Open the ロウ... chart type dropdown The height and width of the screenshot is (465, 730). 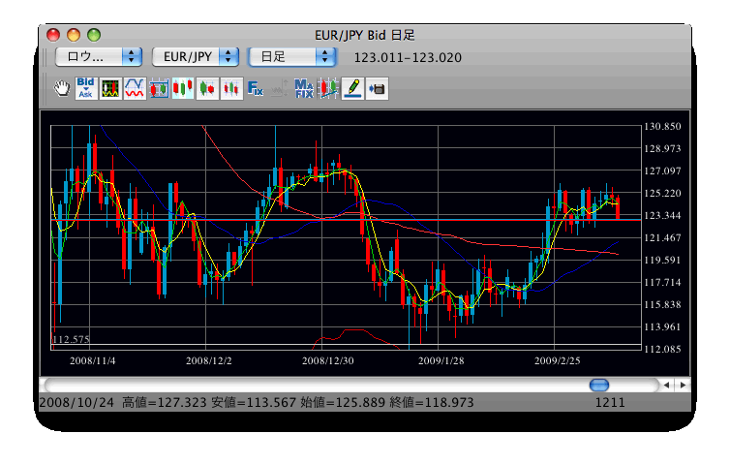99,57
